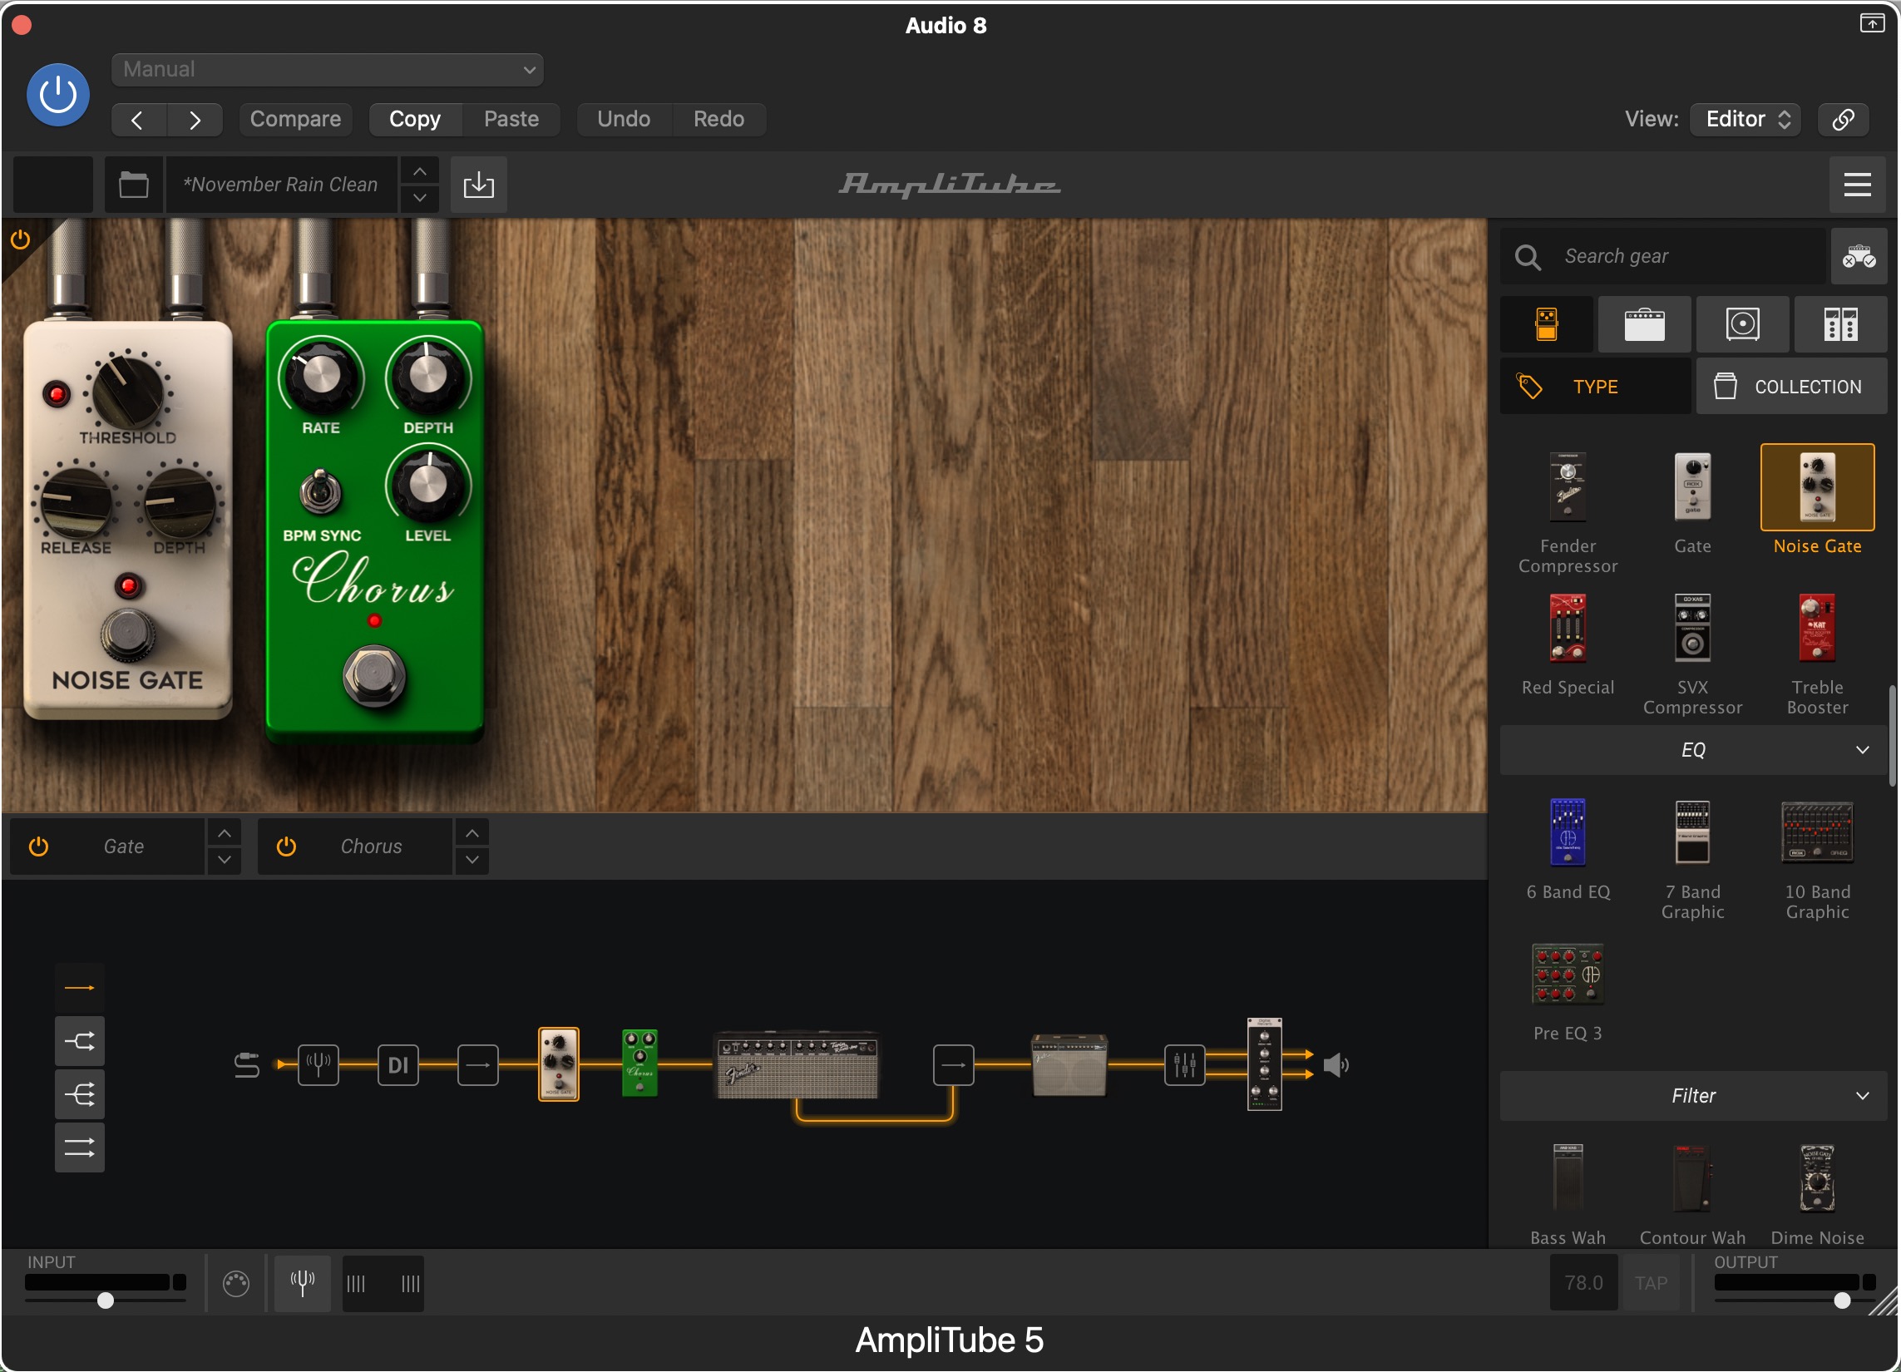The width and height of the screenshot is (1901, 1372).
Task: Collapse the EQ section
Action: 1693,749
